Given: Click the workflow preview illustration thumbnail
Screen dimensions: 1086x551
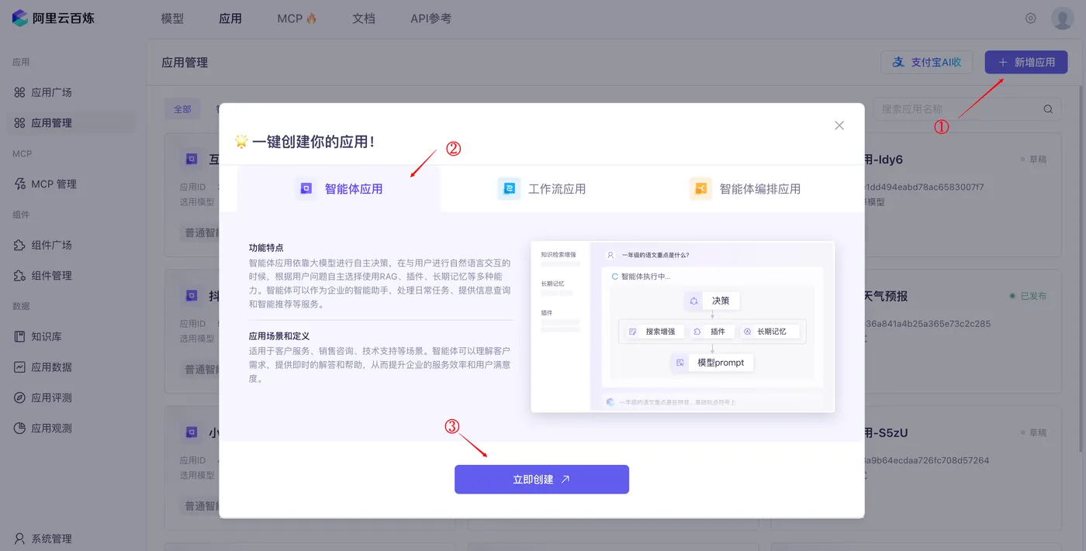Looking at the screenshot, I should 683,326.
